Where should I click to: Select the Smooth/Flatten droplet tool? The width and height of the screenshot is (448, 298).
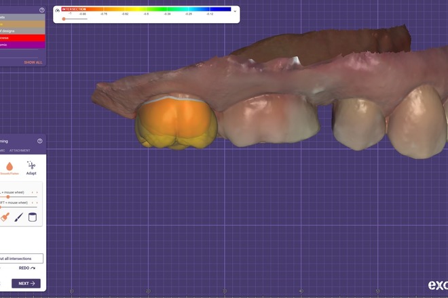(10, 167)
